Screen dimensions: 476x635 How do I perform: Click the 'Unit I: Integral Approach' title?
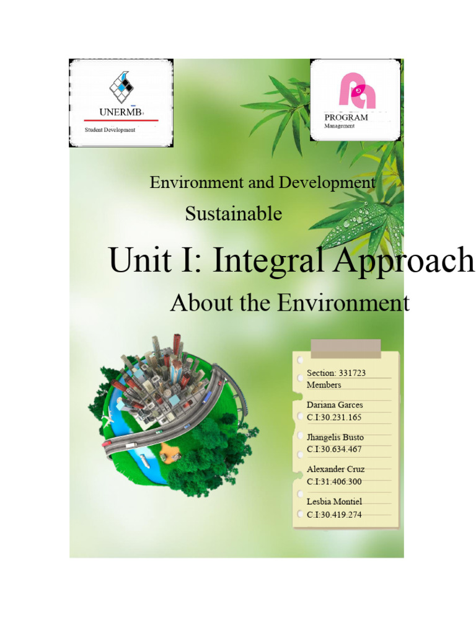pos(291,260)
